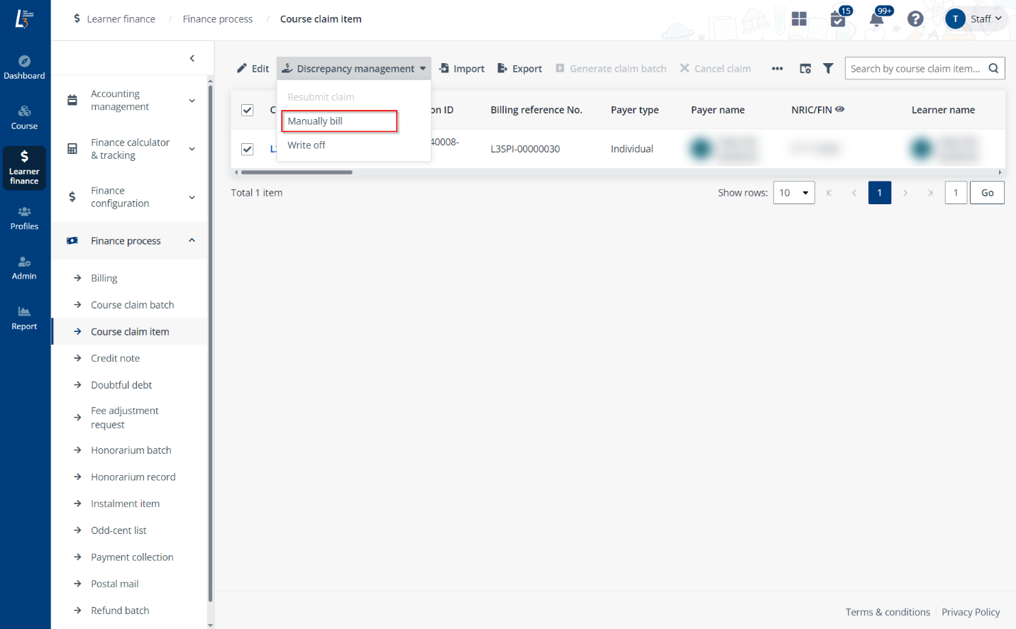Open the apps grid icon
The height and width of the screenshot is (629, 1016).
tap(799, 19)
